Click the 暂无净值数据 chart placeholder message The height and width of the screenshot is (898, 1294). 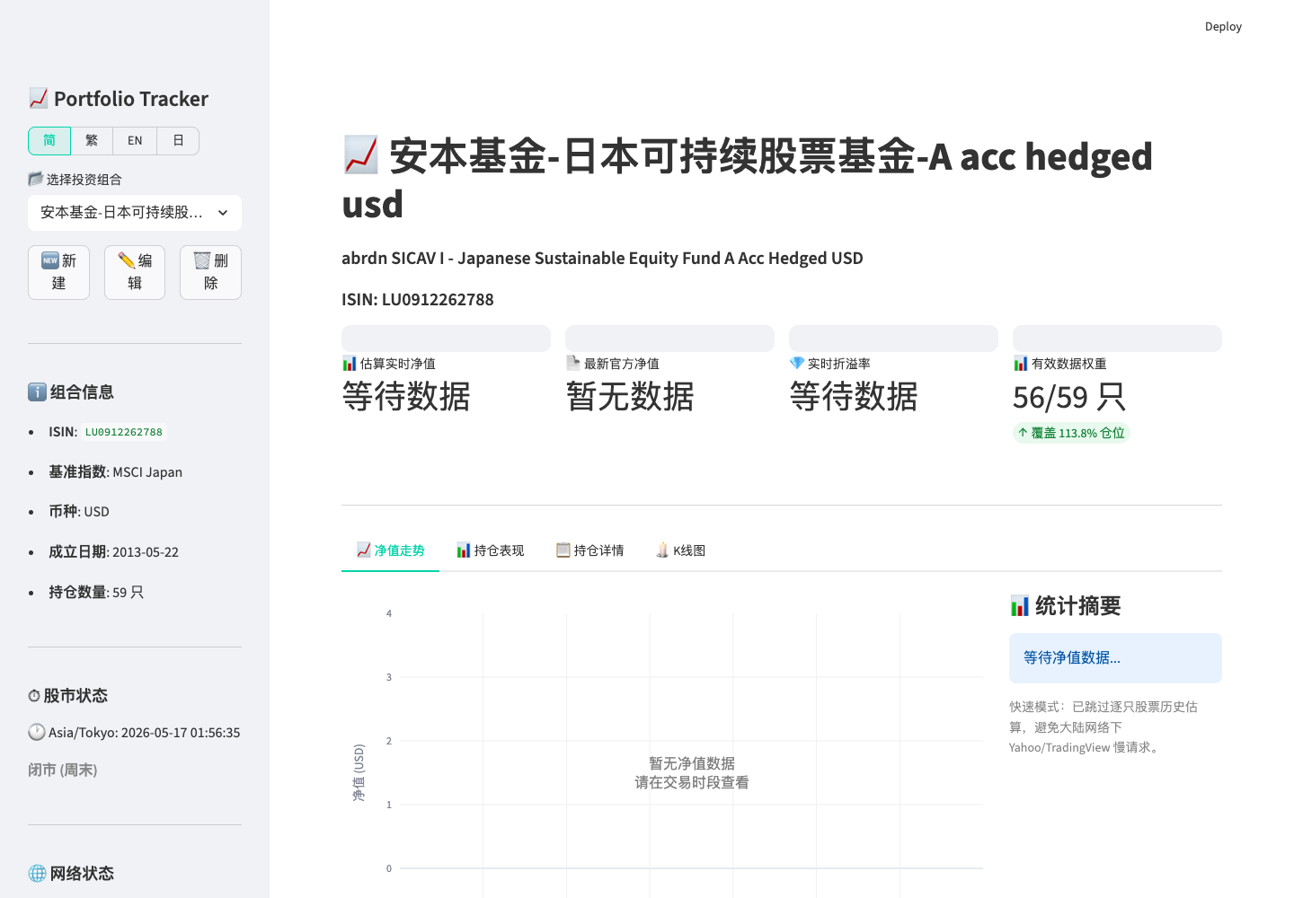(x=692, y=772)
